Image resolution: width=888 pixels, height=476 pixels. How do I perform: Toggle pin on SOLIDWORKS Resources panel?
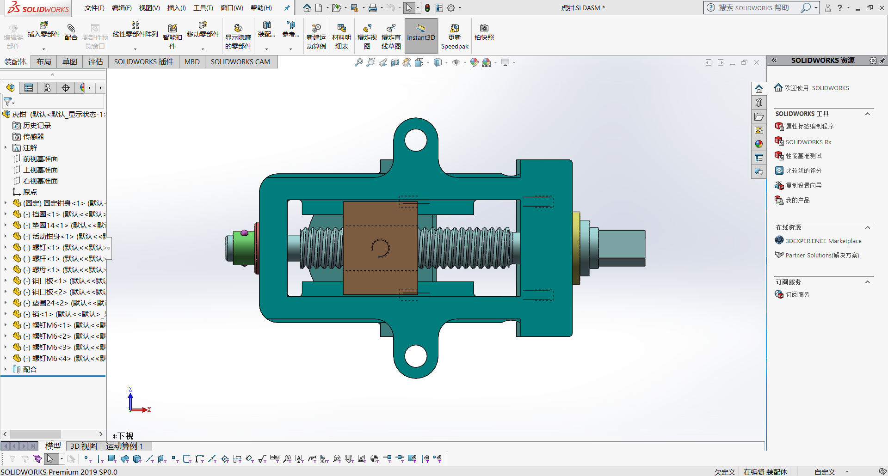coord(882,61)
